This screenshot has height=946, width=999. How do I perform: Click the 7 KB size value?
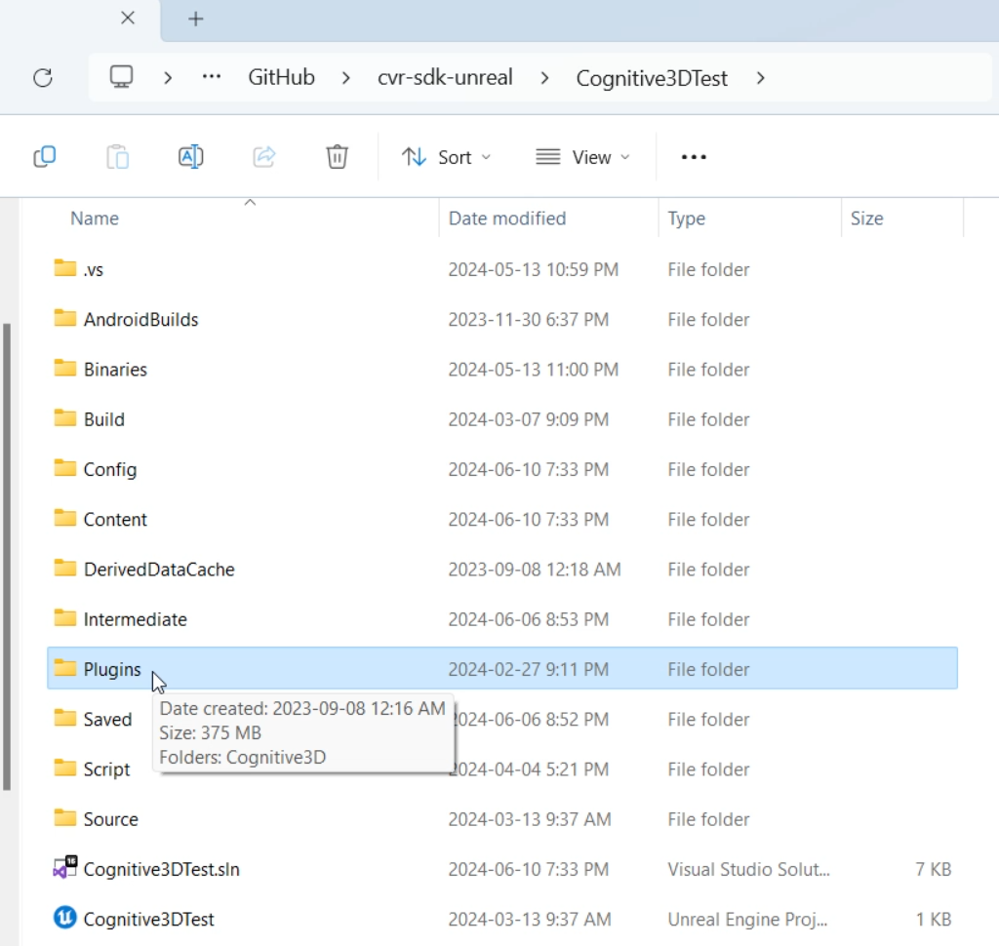click(933, 870)
